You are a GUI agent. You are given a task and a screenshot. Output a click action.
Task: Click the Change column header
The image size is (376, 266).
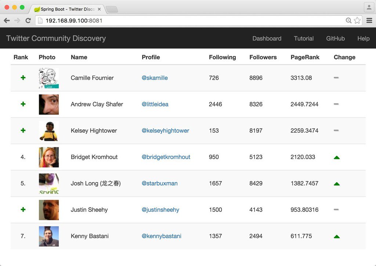344,57
